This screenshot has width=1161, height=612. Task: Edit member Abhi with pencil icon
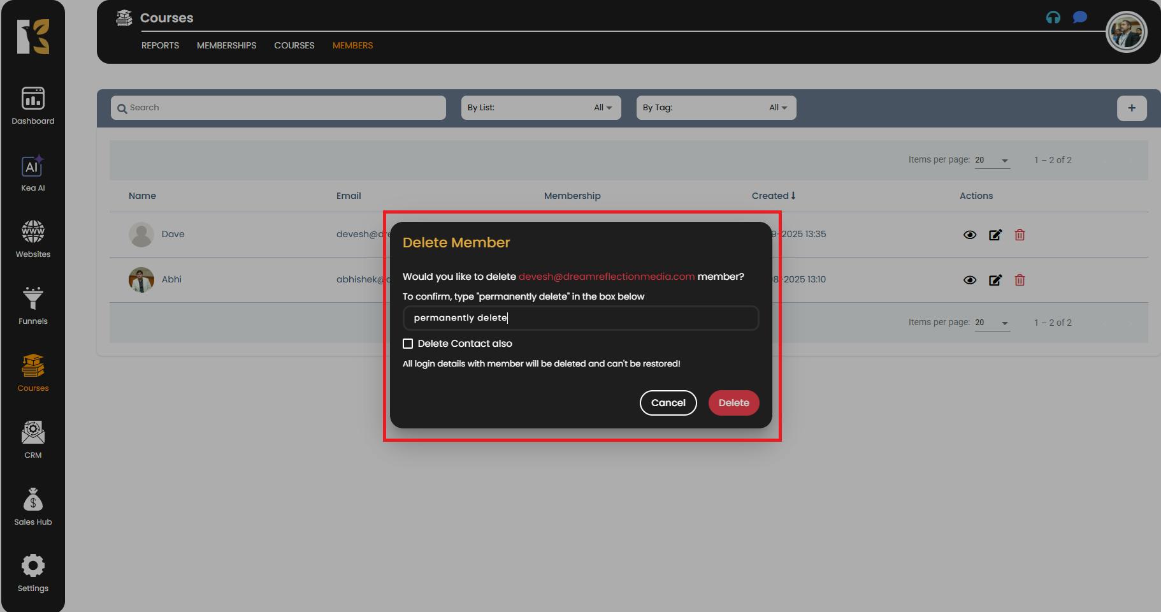pos(995,280)
